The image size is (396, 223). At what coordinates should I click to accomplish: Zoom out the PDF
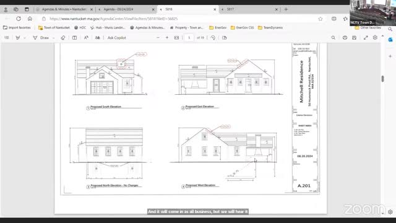click(158, 38)
